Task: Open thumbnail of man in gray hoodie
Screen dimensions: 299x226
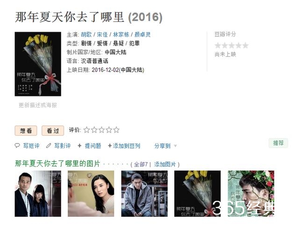Action: (x=144, y=193)
